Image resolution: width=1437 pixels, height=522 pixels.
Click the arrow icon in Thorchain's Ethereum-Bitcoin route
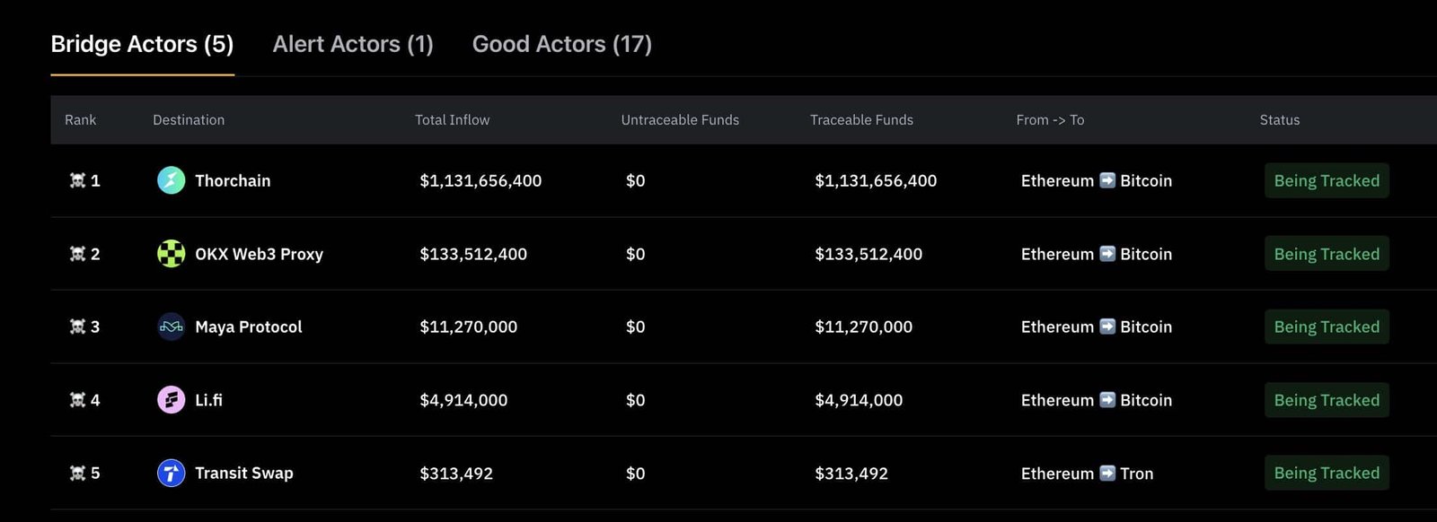pyautogui.click(x=1107, y=180)
